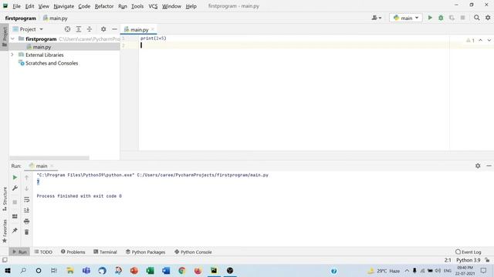Pin the Run tab

pos(15,230)
